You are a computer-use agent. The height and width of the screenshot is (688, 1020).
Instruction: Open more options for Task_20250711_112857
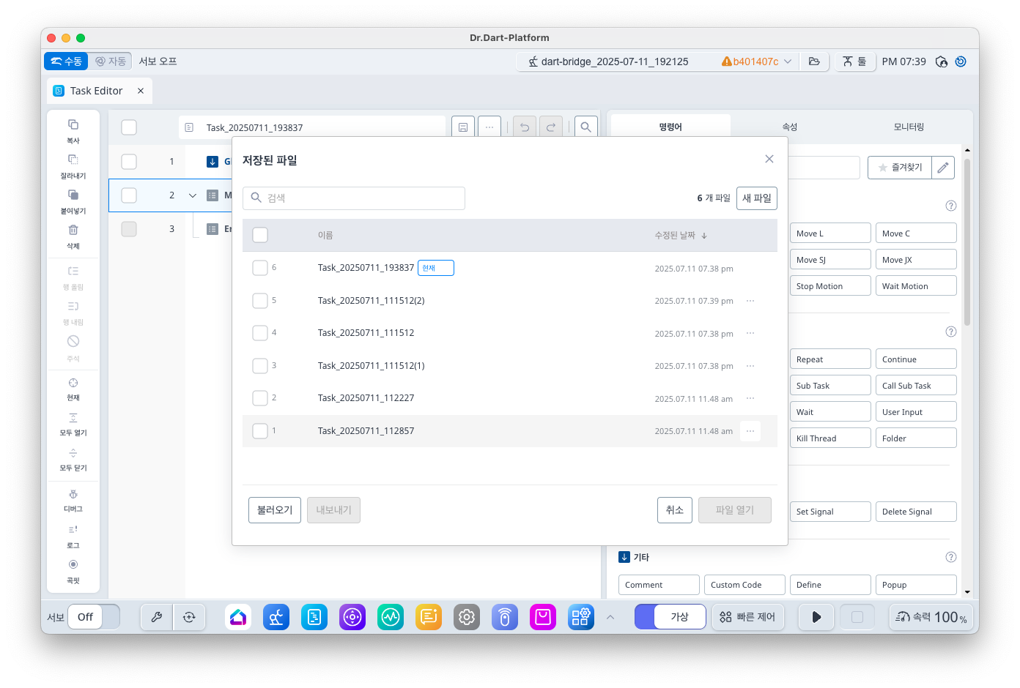(x=750, y=431)
